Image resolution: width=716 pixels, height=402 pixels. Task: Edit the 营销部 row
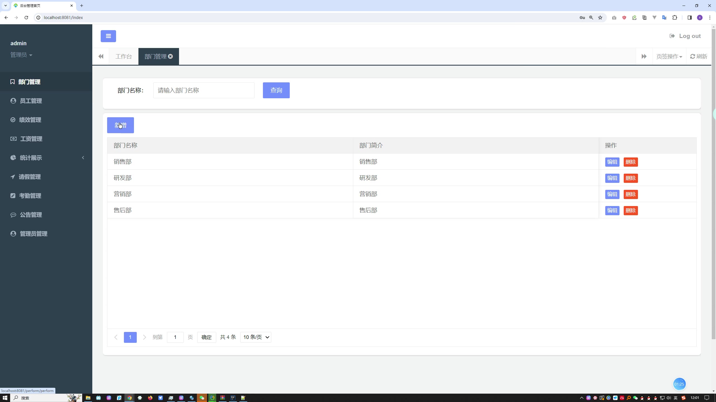[612, 194]
